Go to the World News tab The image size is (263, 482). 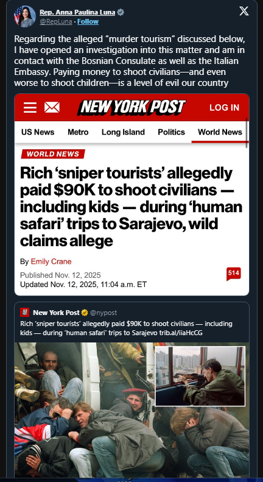(220, 132)
